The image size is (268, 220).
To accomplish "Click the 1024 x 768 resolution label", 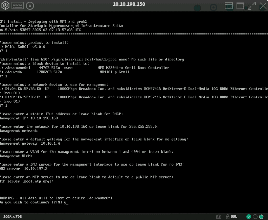I will click(x=13, y=216).
